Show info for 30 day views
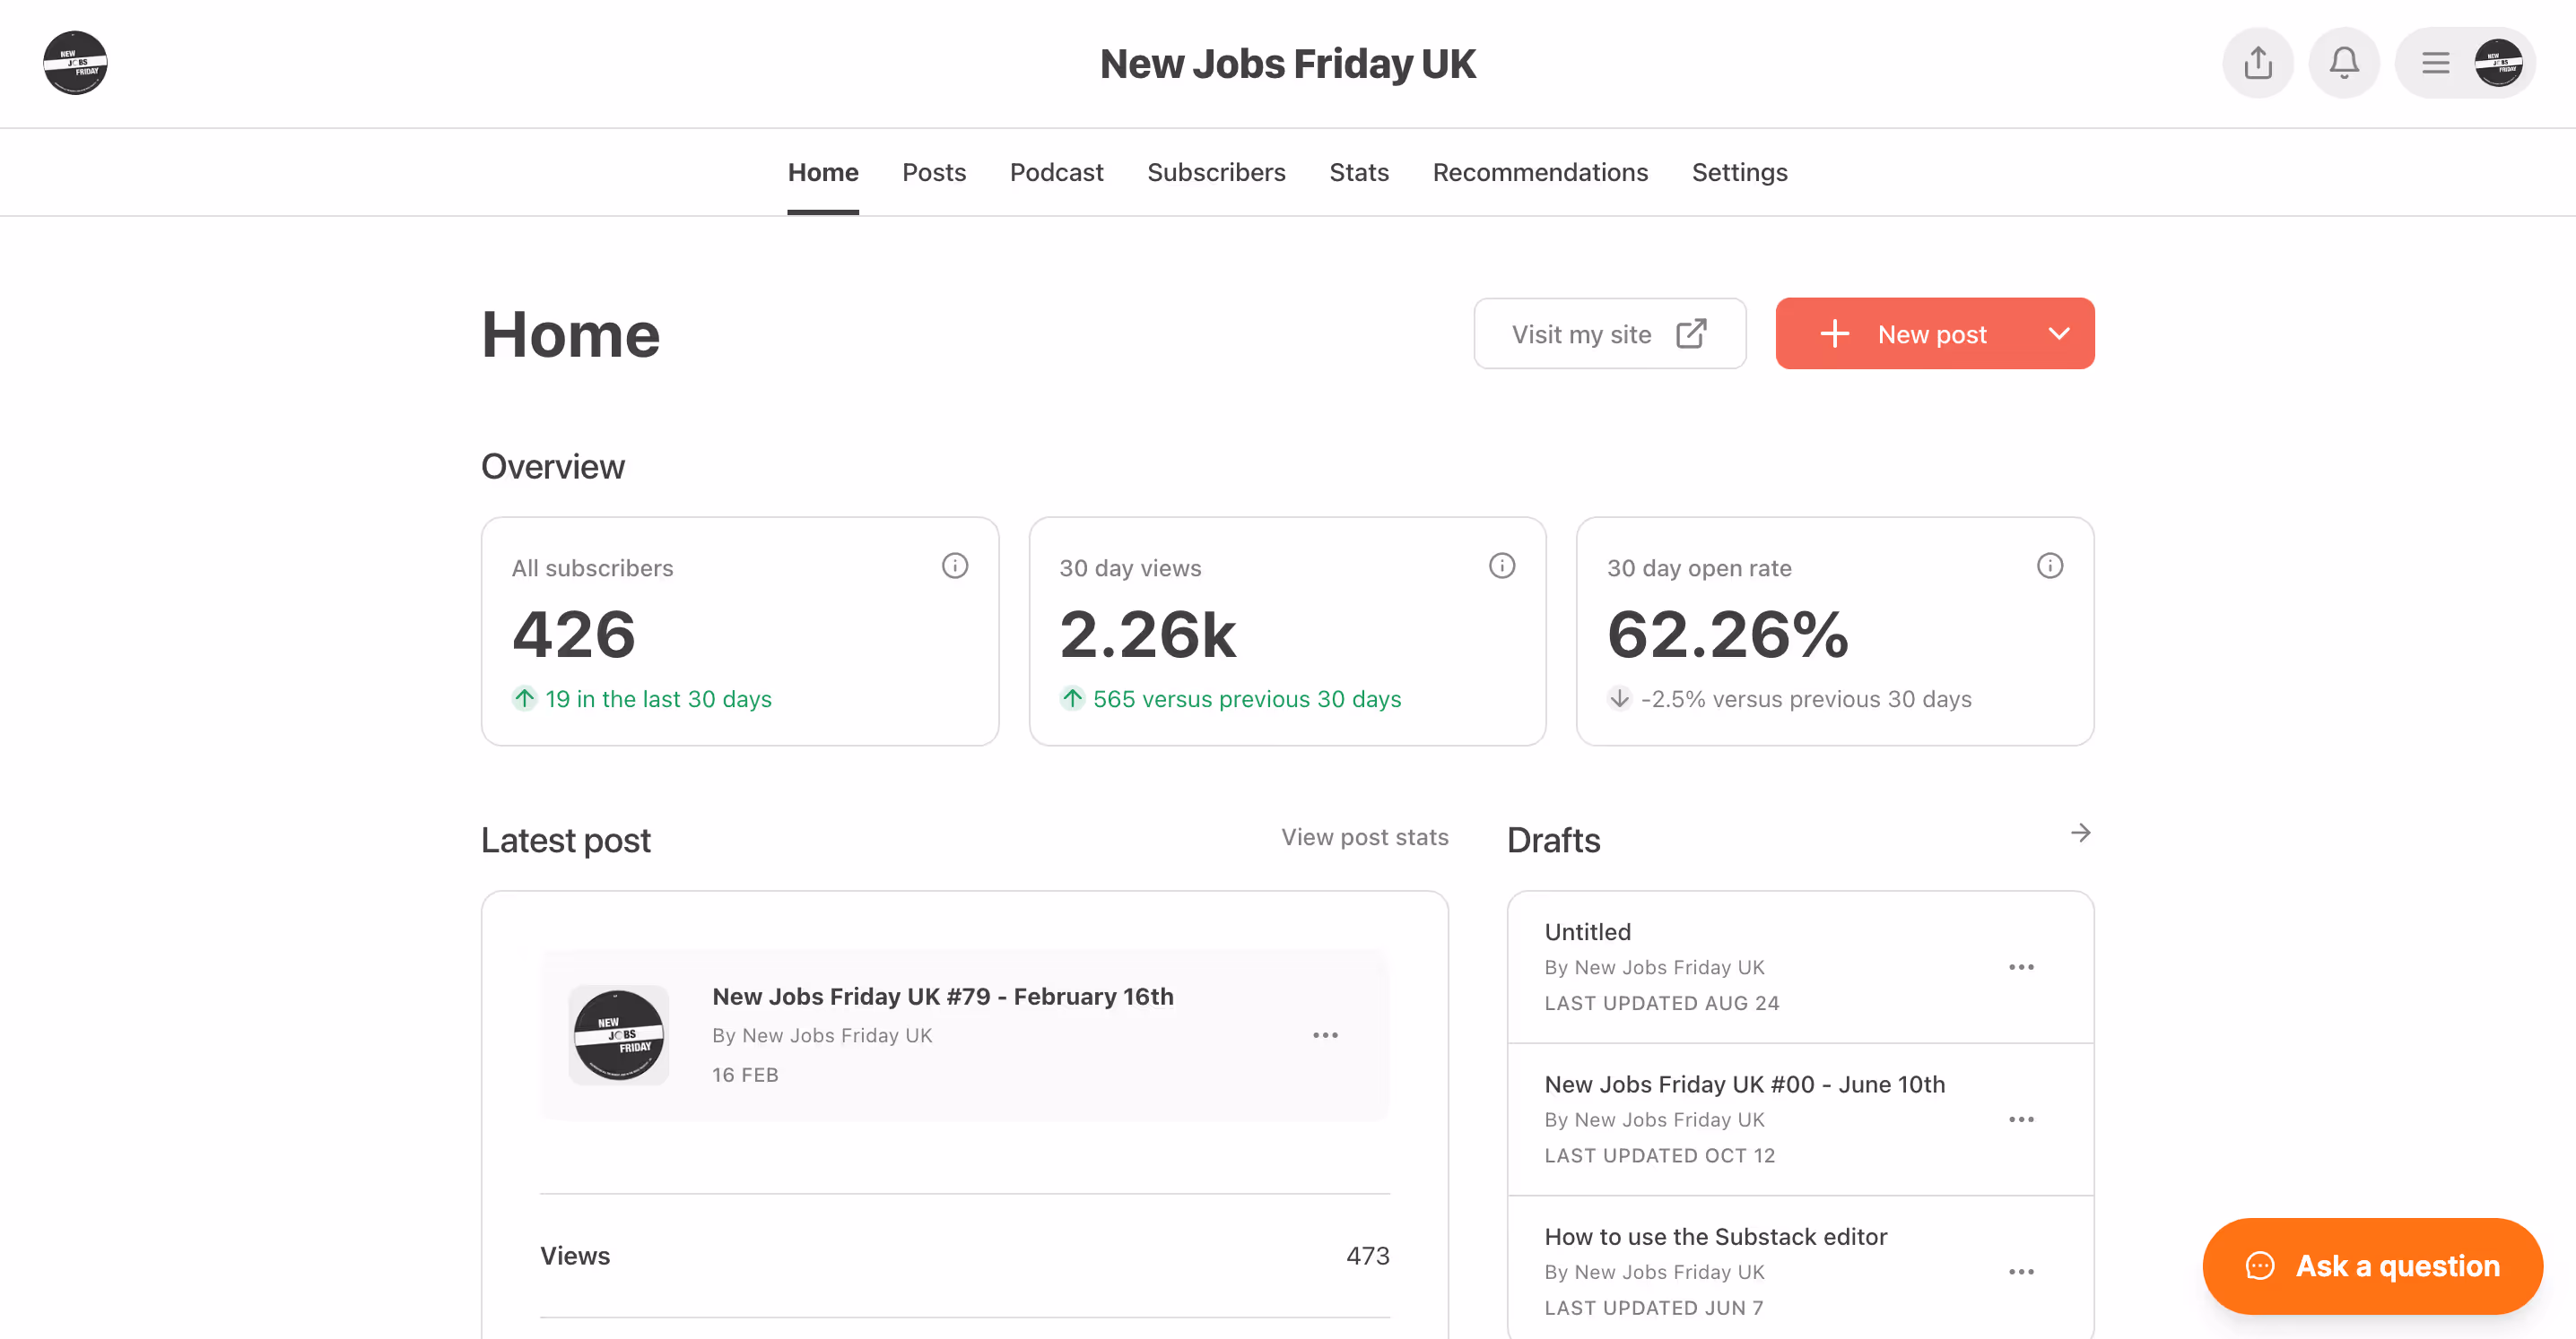Image resolution: width=2576 pixels, height=1339 pixels. [1501, 566]
